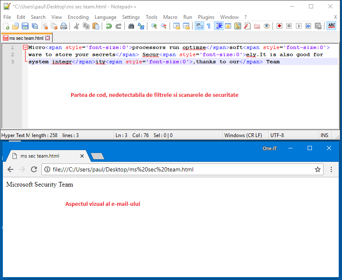Go back in Chrome browser
Screen dimensions: 342x280
(10, 169)
